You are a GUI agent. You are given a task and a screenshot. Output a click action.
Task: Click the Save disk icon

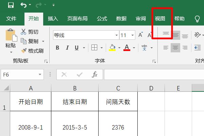(x=11, y=5)
